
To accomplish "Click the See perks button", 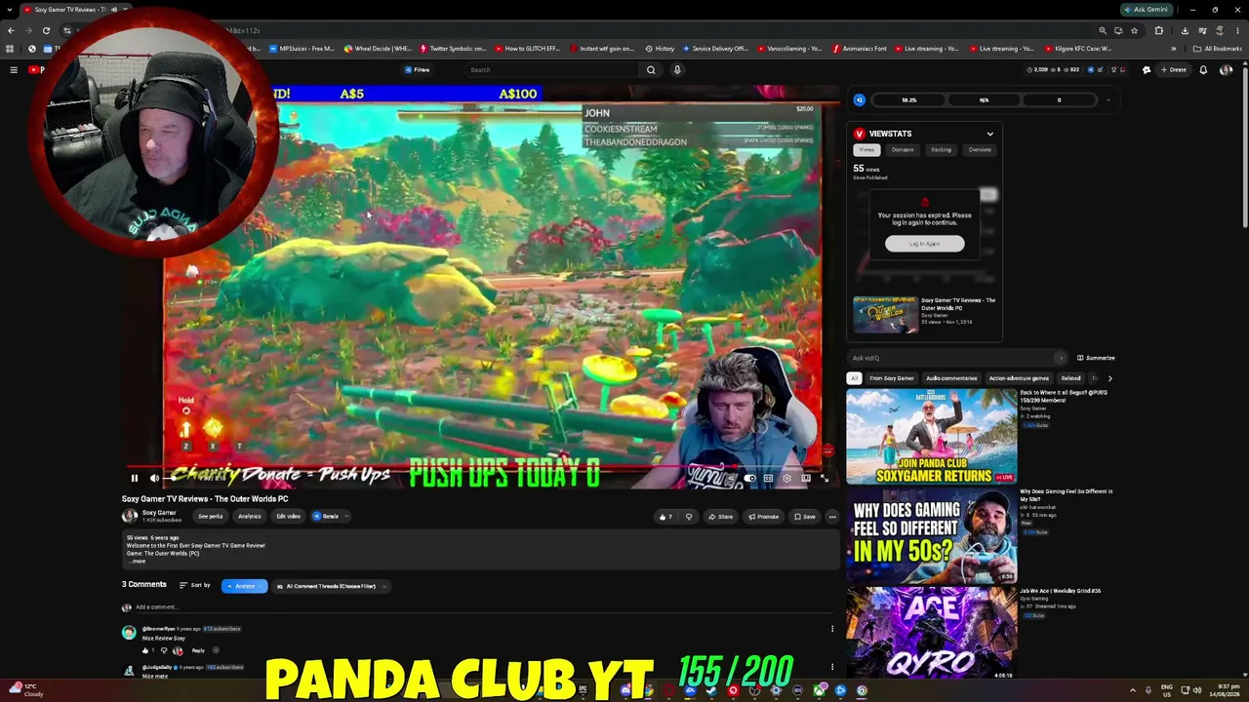I will point(210,517).
